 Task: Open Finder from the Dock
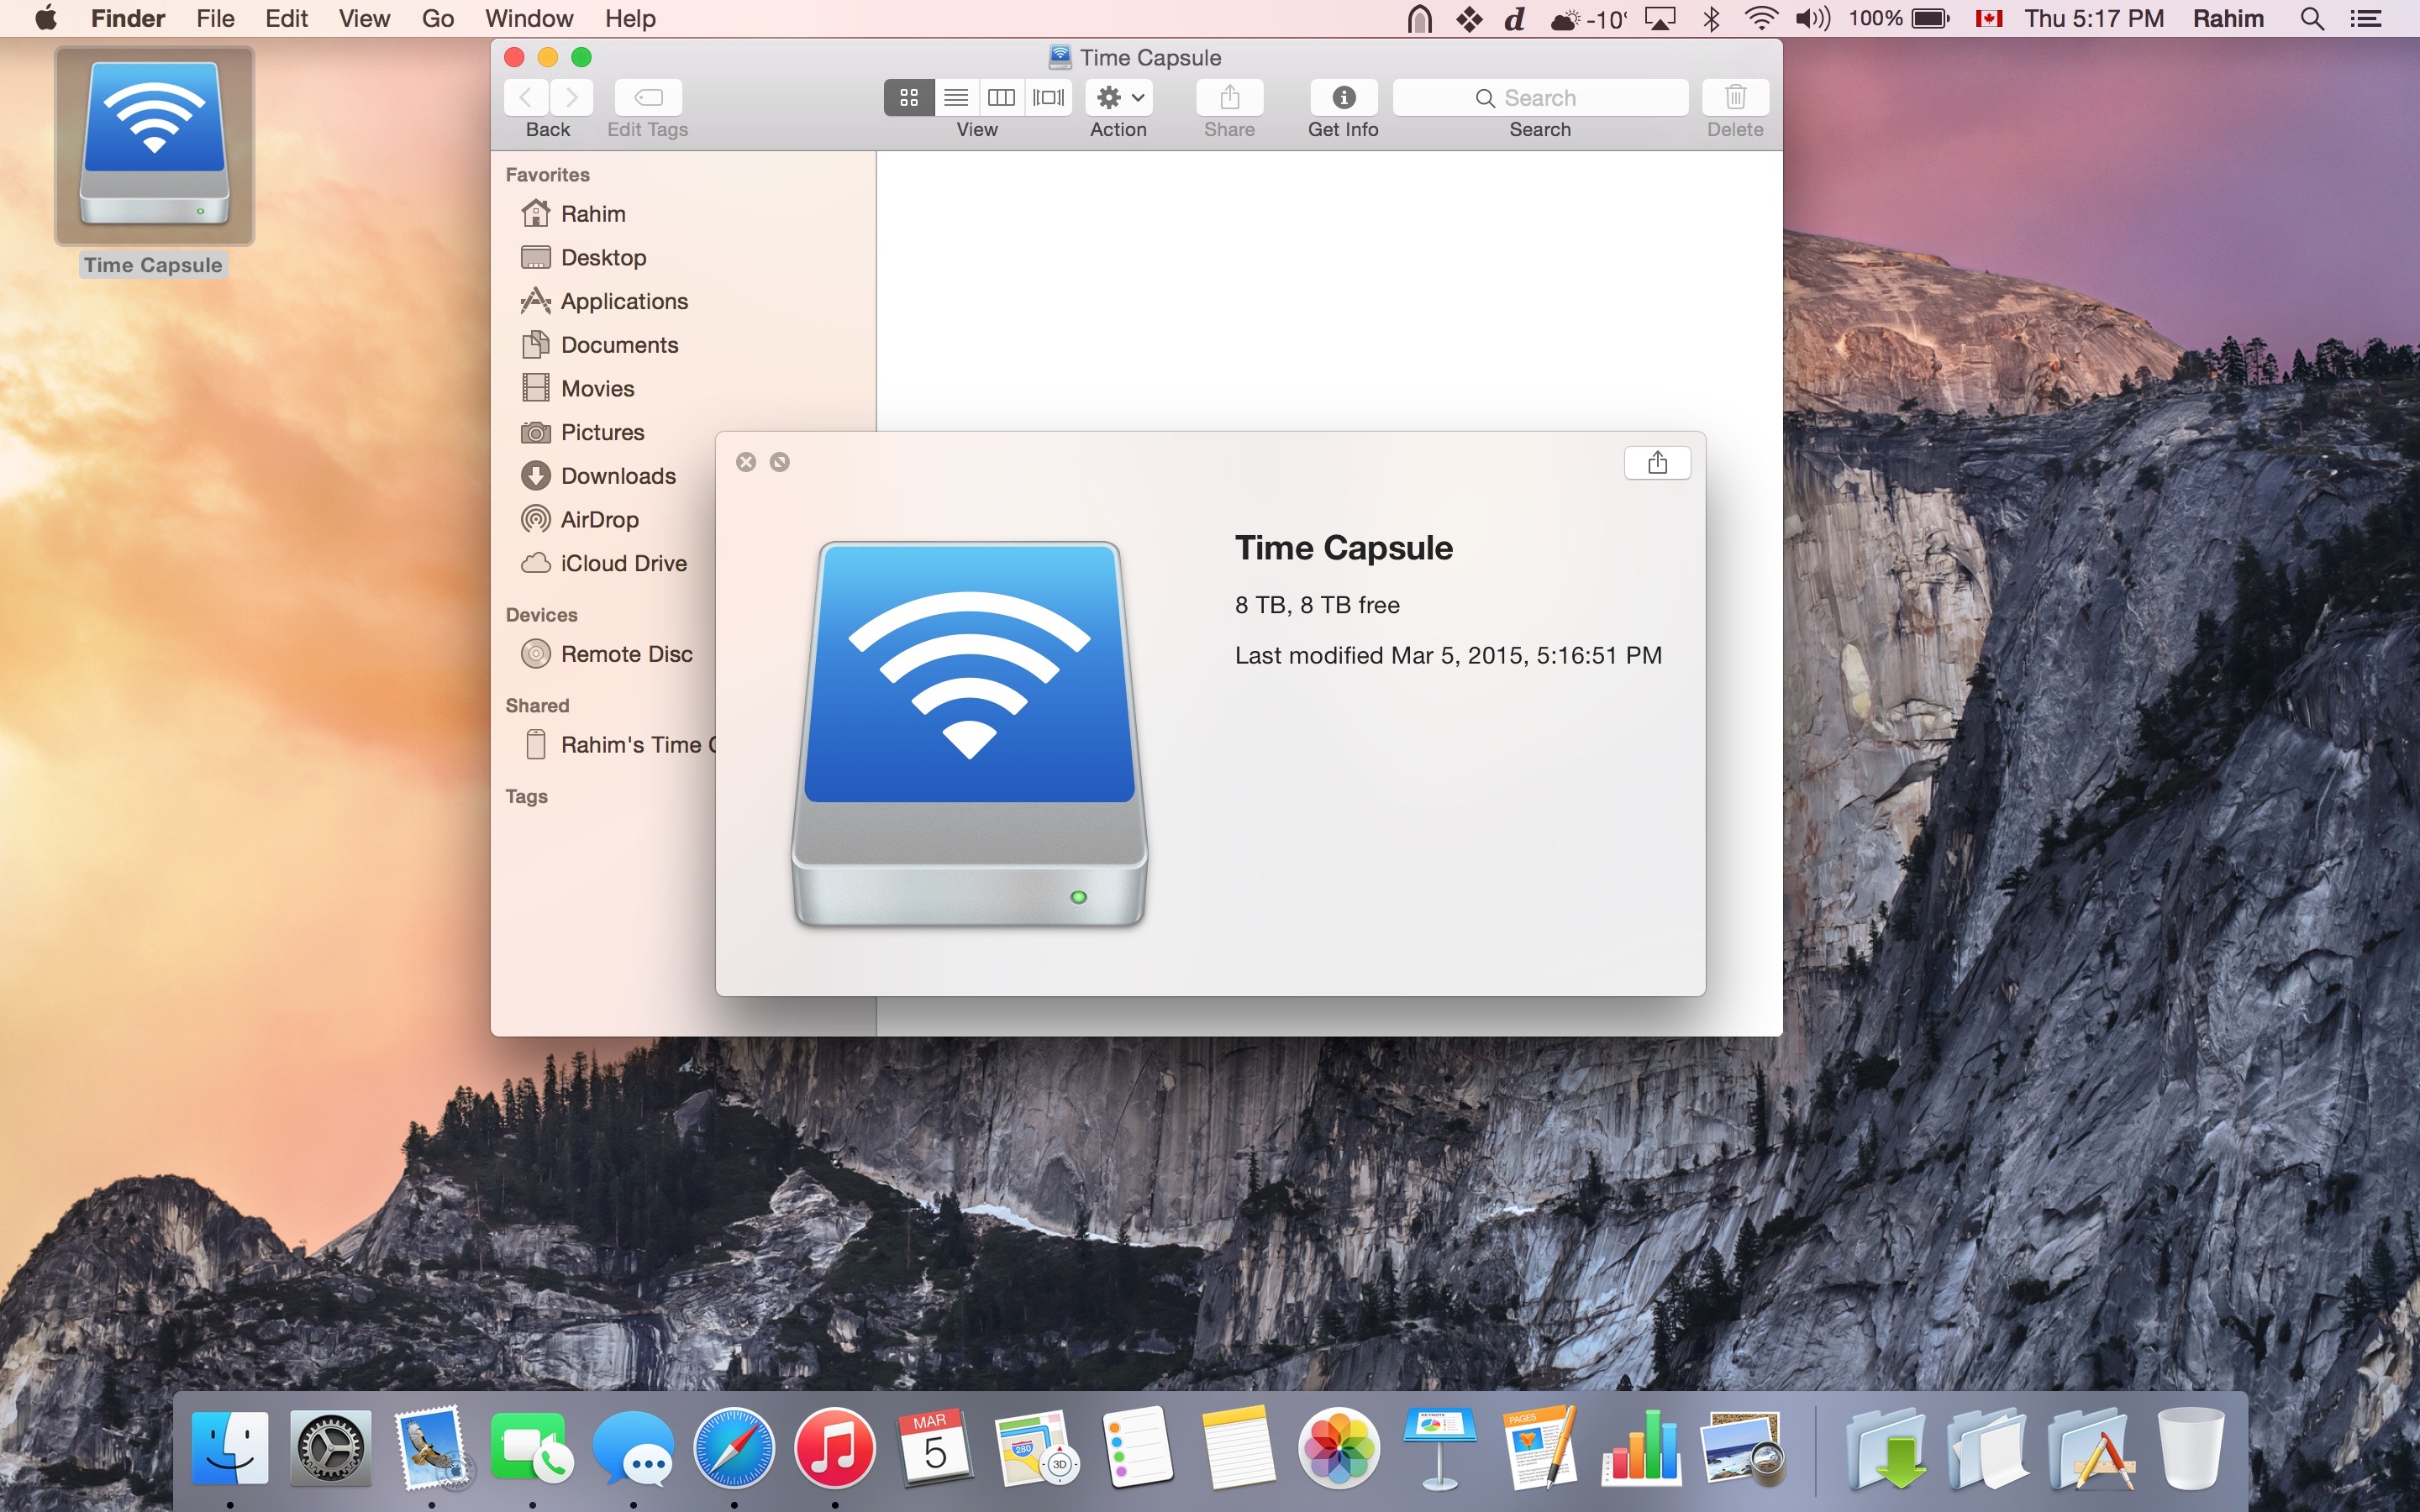click(230, 1448)
